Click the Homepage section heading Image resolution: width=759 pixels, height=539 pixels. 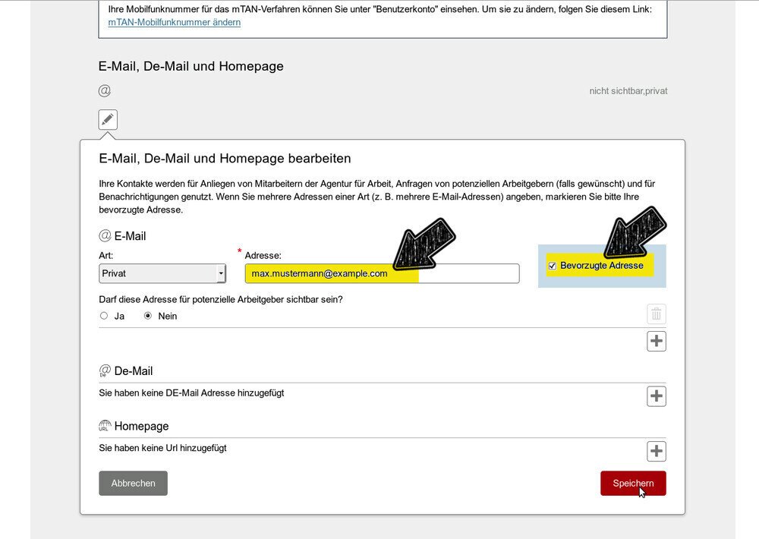(x=141, y=426)
